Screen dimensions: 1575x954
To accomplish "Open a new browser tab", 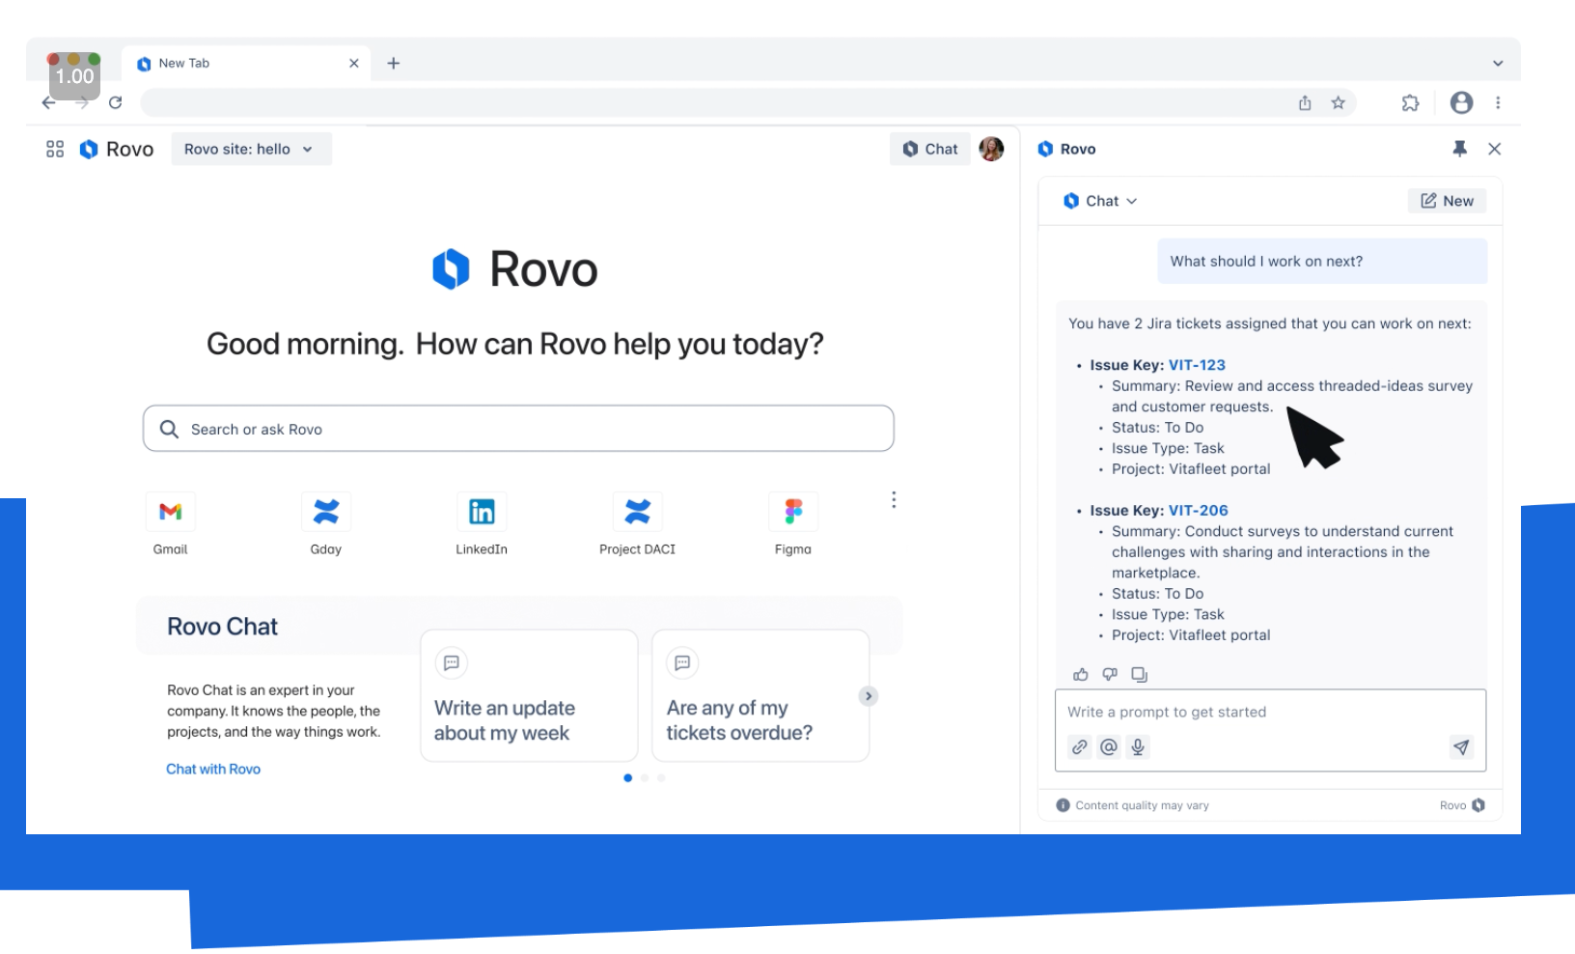I will [394, 64].
